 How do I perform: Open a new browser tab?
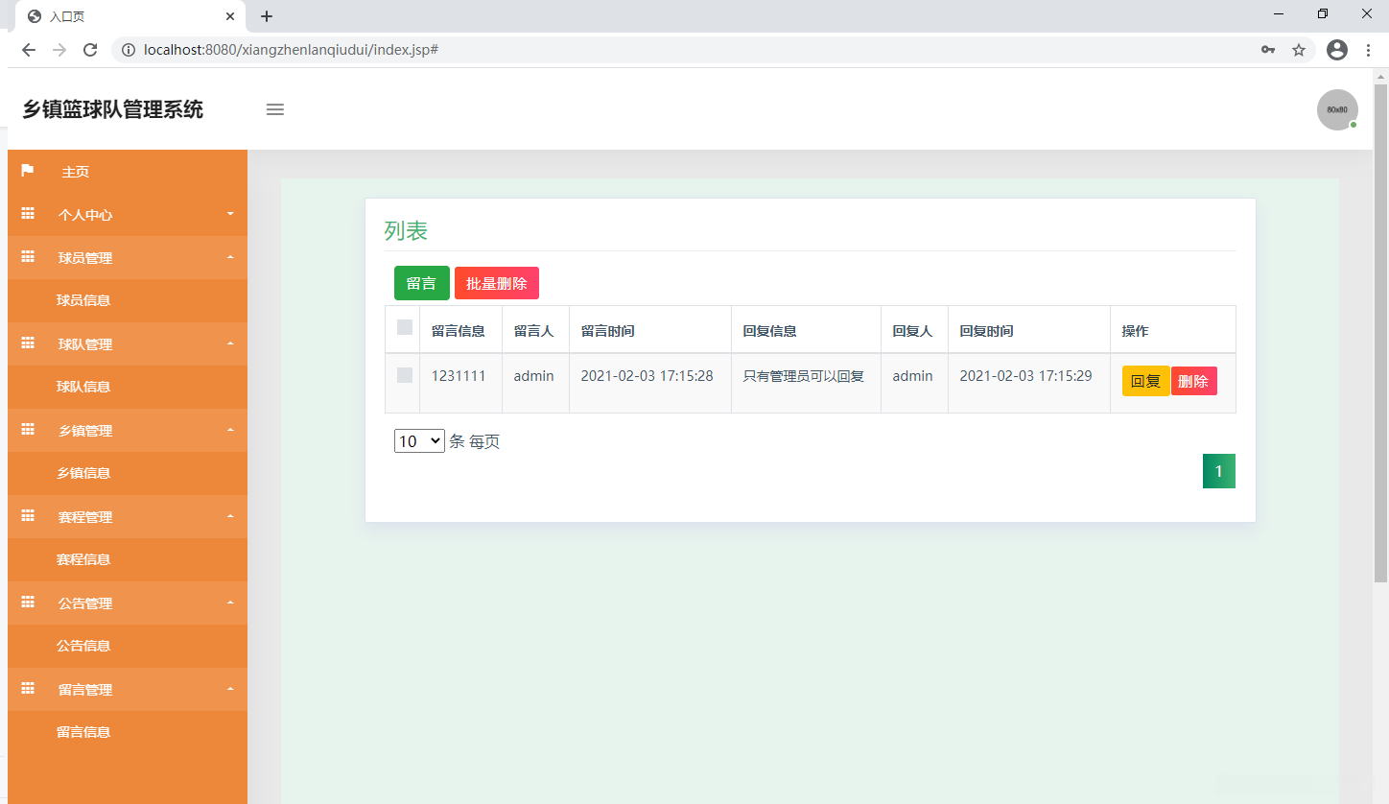(267, 16)
